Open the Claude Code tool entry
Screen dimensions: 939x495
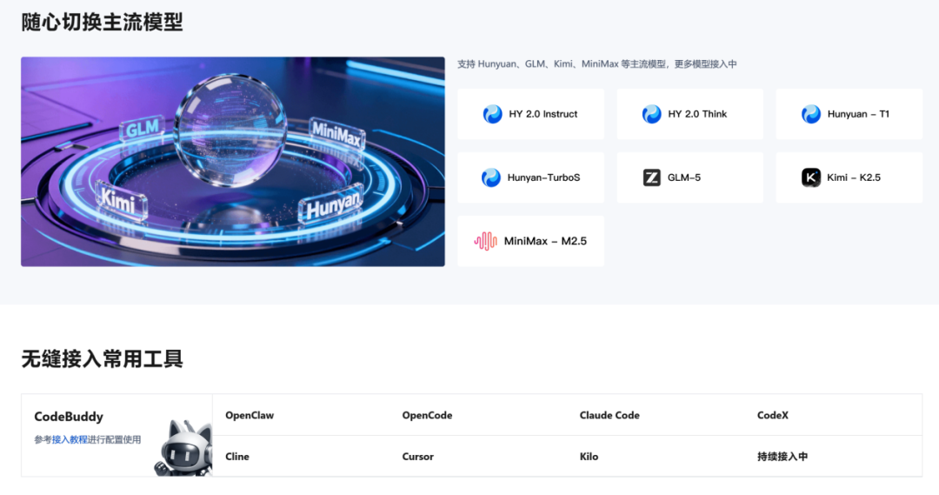pos(609,415)
